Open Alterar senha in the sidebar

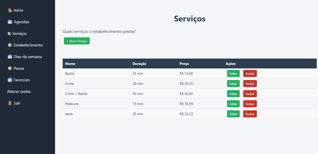point(19,92)
